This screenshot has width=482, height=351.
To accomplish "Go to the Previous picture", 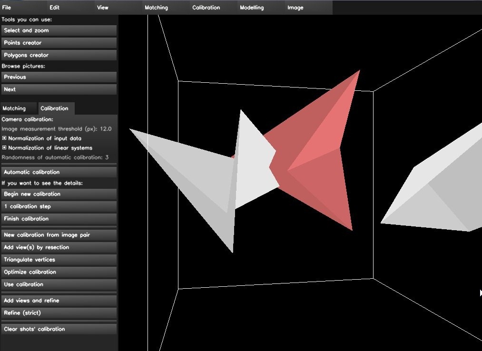I will tap(59, 77).
